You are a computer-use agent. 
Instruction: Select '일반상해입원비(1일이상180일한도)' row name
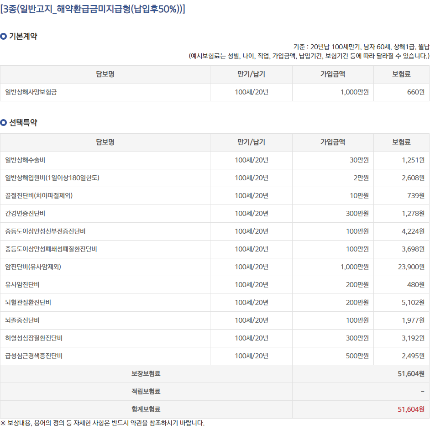click(x=52, y=178)
